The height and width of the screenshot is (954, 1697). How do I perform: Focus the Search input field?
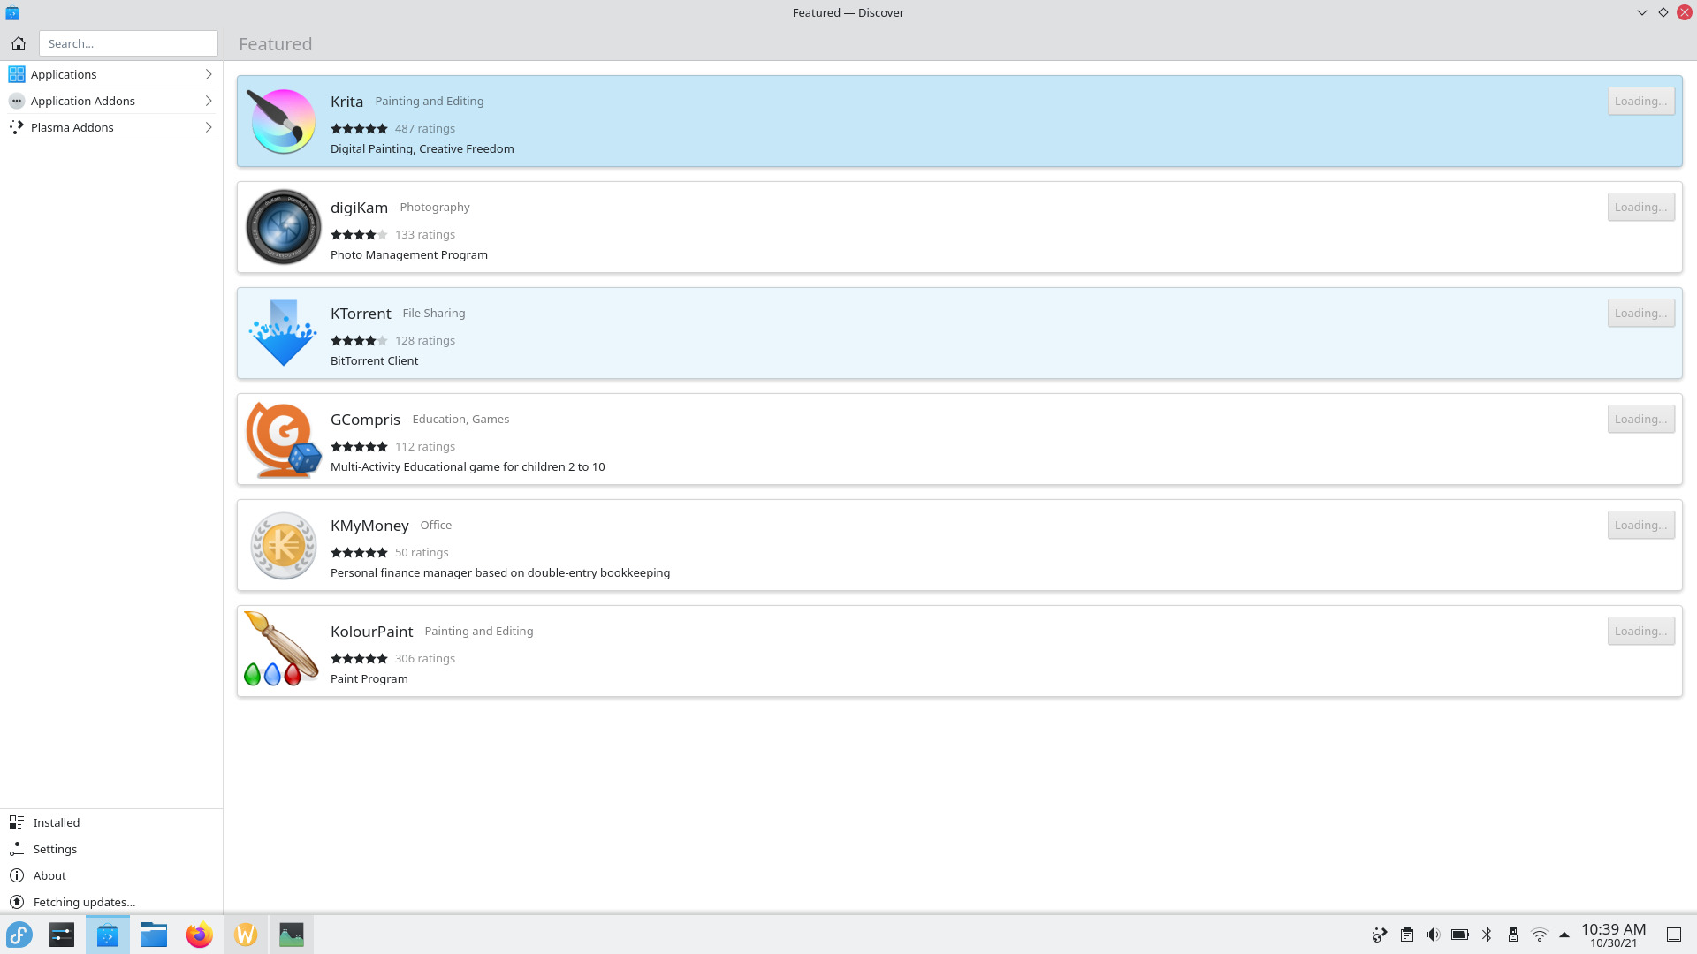tap(128, 43)
